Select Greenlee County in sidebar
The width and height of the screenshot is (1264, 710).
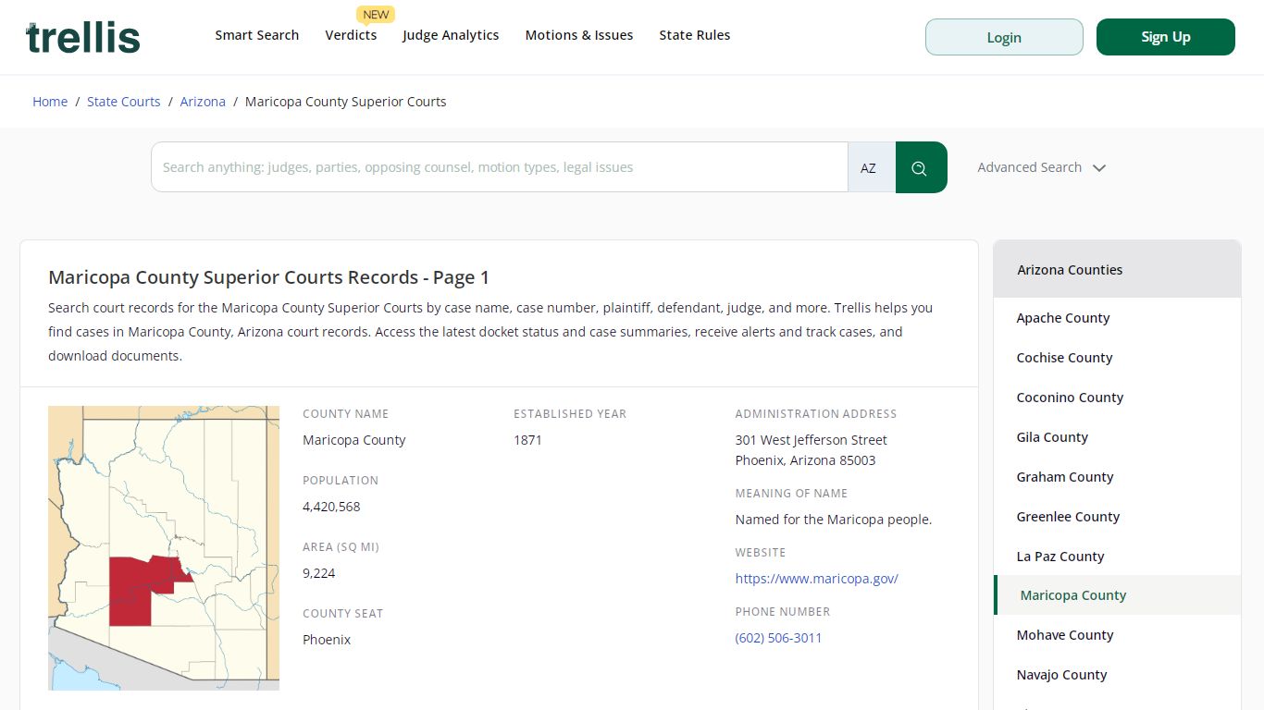coord(1069,517)
